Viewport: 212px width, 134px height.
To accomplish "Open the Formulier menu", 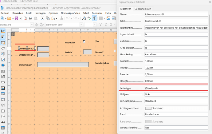I will click(97, 13).
